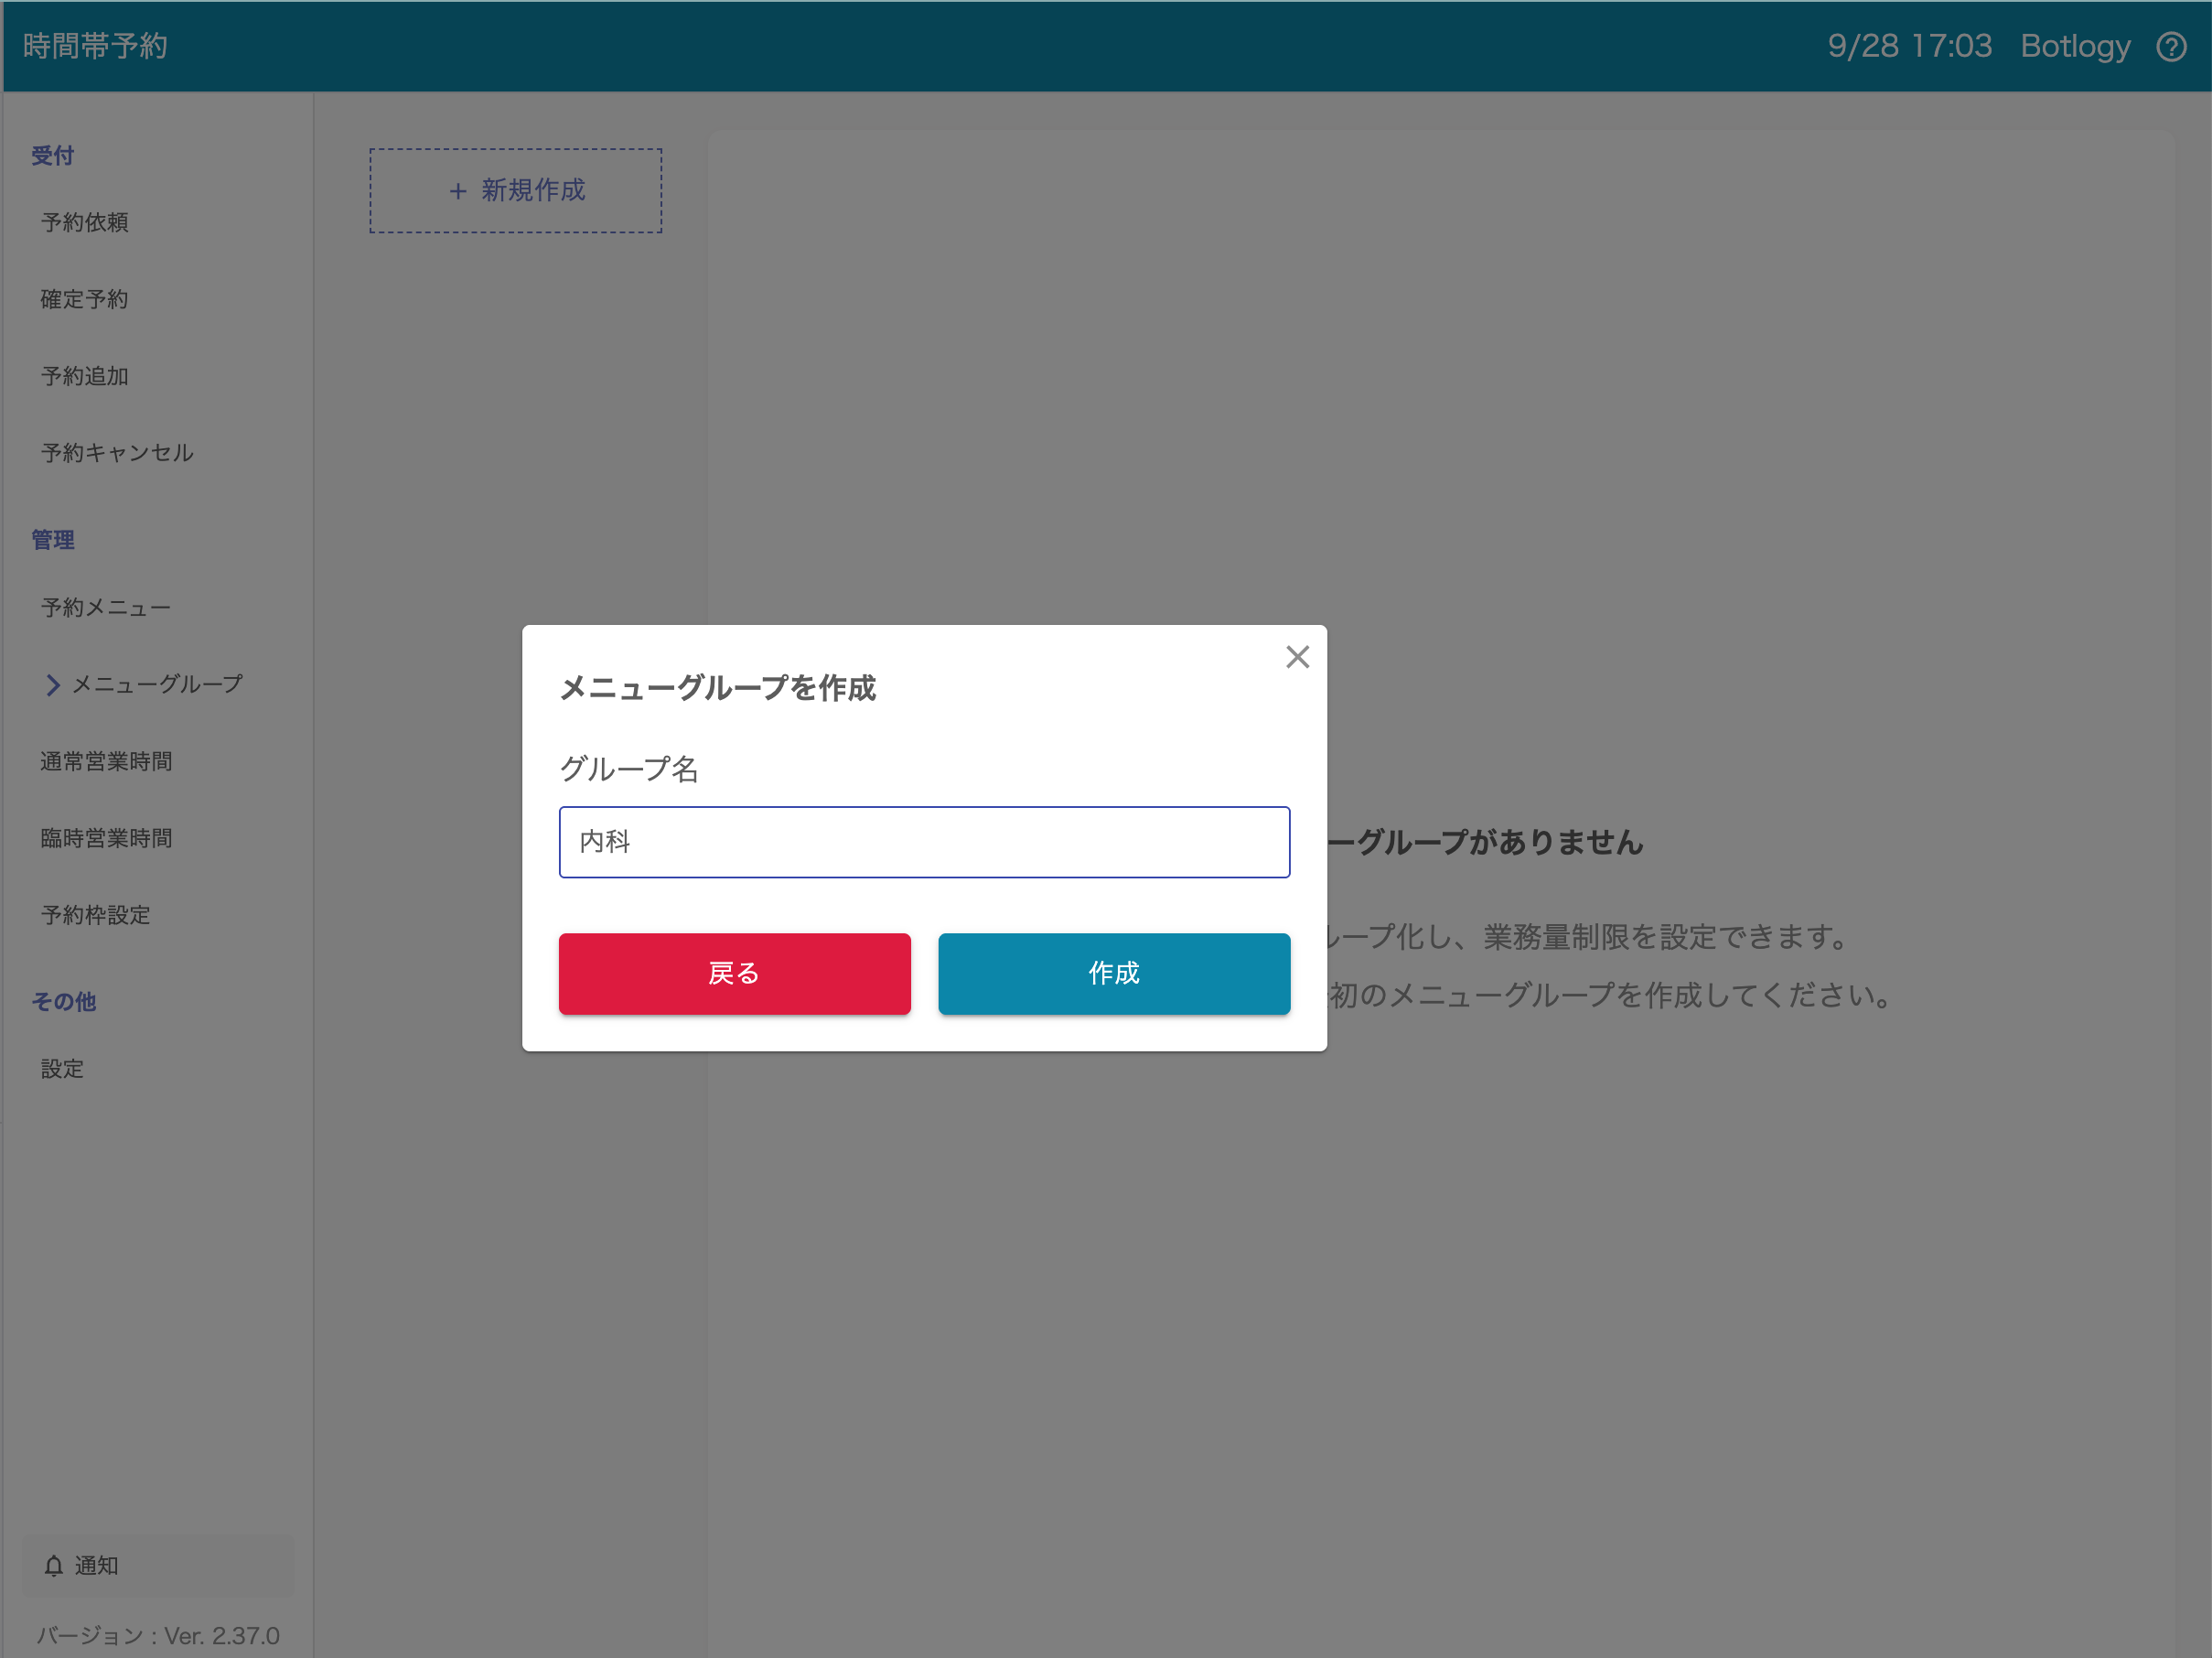Image resolution: width=2212 pixels, height=1658 pixels.
Task: Open 確定予約 in the sidebar
Action: pos(85,299)
